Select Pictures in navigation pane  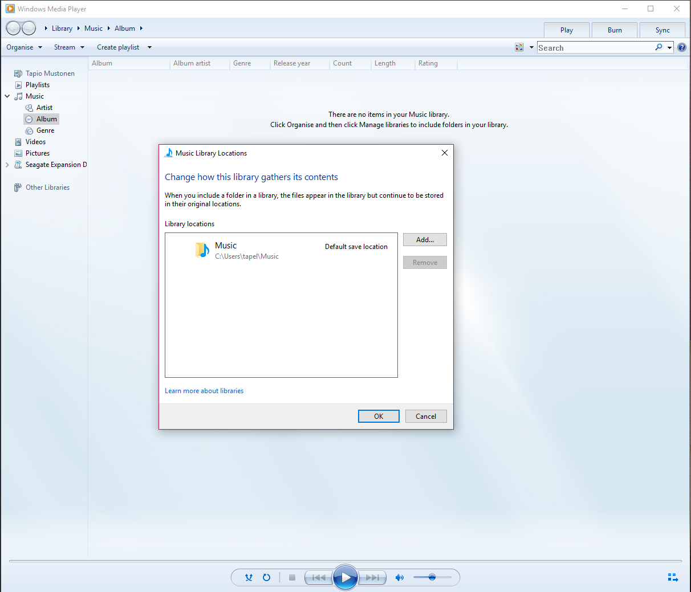point(32,153)
